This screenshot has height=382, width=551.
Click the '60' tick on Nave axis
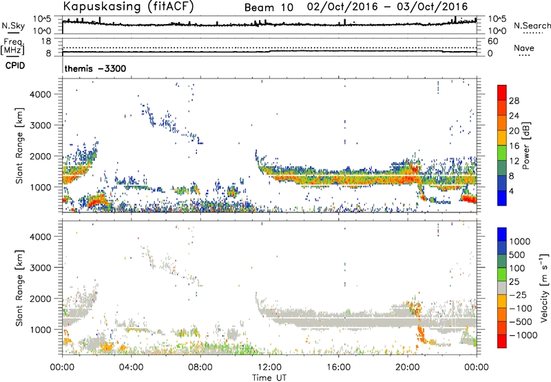[493, 41]
